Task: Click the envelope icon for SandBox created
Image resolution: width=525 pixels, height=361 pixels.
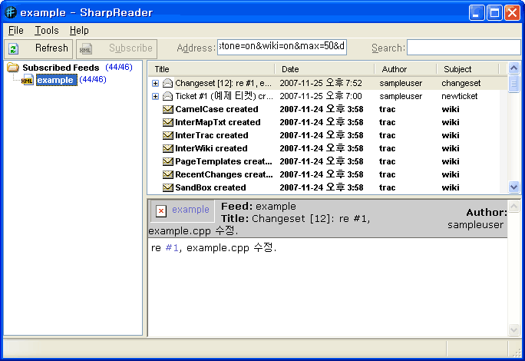Action: point(167,187)
